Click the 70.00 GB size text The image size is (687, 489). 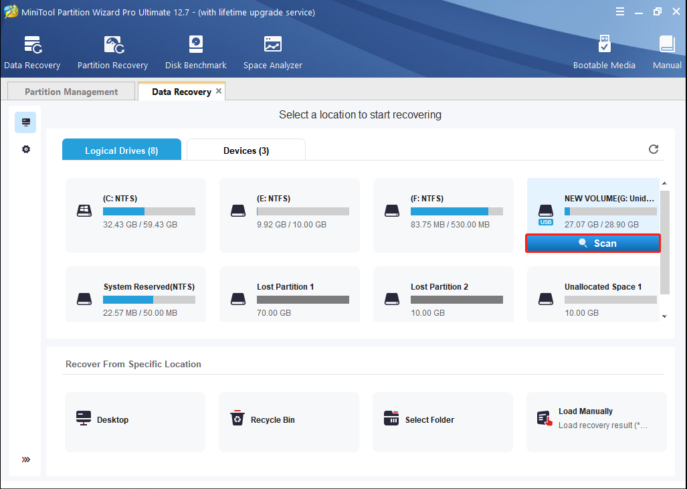pos(274,313)
